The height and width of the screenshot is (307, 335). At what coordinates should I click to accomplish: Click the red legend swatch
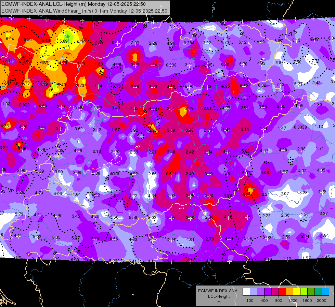point(282,292)
